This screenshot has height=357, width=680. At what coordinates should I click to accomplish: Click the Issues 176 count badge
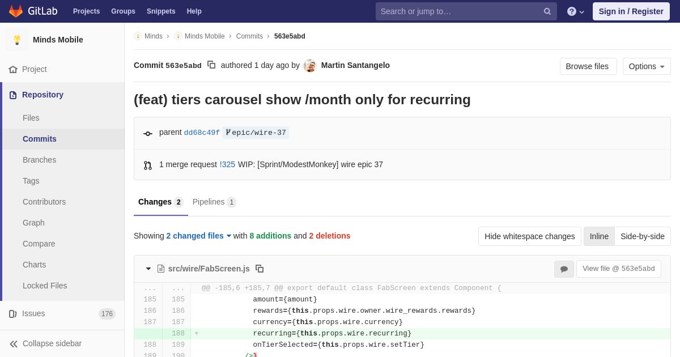point(107,314)
